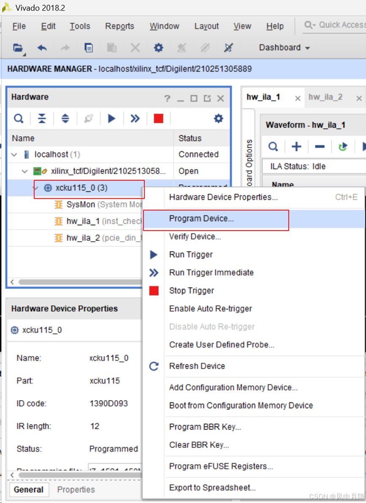
Task: Open the Reports menu
Action: pyautogui.click(x=119, y=26)
